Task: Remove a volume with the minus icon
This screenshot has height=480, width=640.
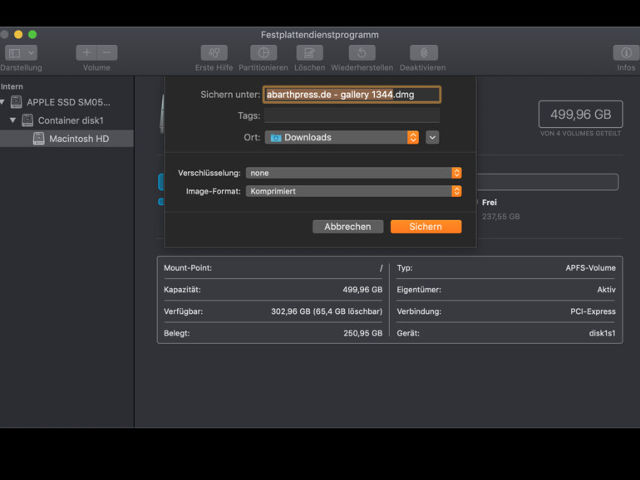Action: click(107, 53)
